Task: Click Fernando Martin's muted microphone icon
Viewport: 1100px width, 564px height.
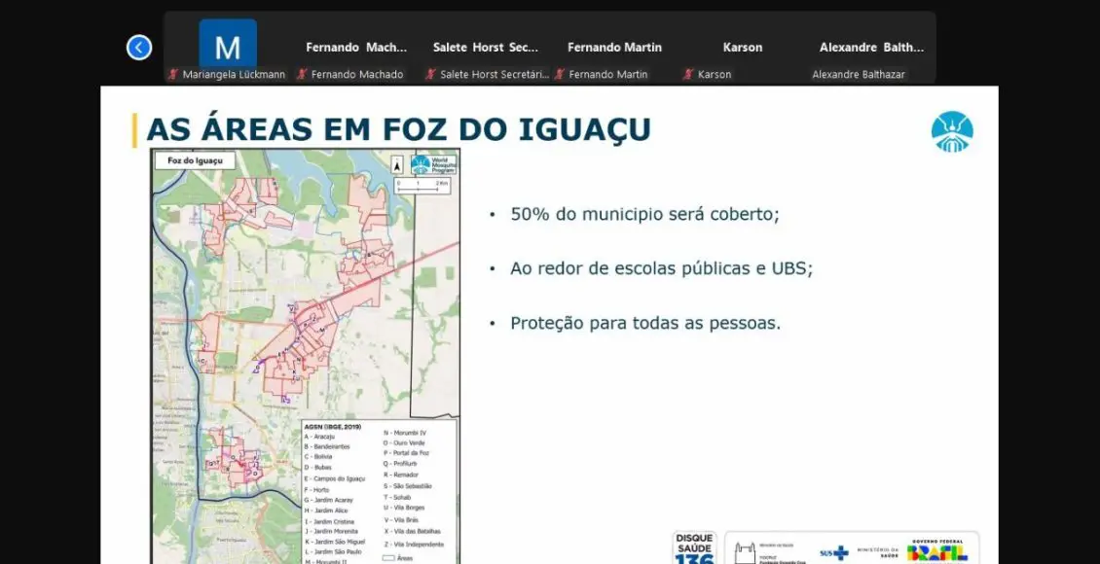Action: (559, 74)
